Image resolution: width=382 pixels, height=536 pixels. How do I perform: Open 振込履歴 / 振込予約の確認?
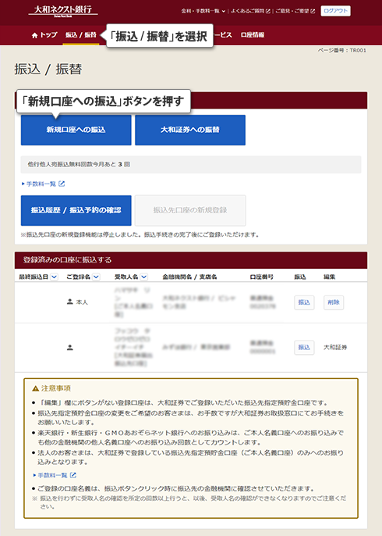coord(76,211)
